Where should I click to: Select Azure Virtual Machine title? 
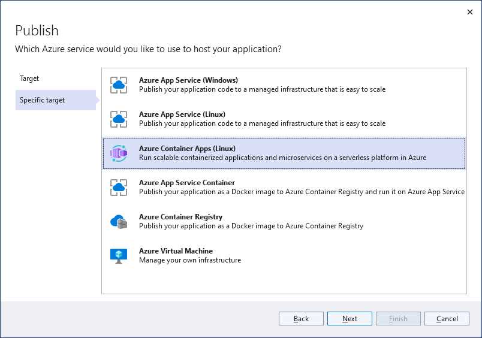[176, 251]
